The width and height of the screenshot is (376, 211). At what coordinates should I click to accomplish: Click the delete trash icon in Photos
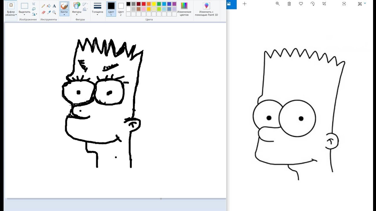(x=289, y=4)
